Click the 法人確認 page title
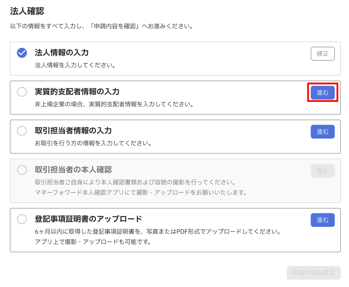Viewport: 349px width, 287px height. pos(27,11)
